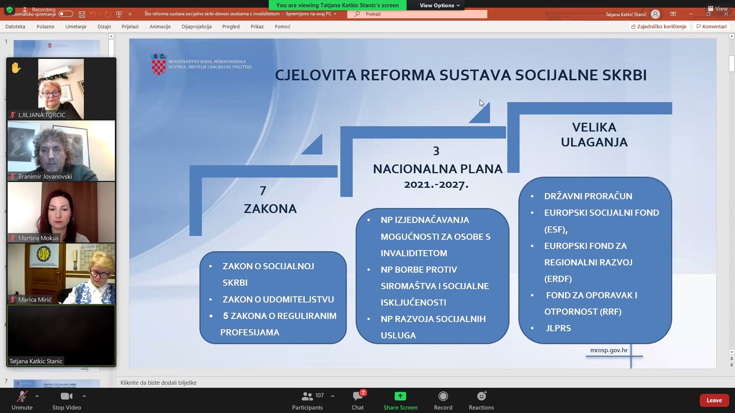
Task: Click the vertical scrollbar thumb of slide view
Action: tap(732, 63)
